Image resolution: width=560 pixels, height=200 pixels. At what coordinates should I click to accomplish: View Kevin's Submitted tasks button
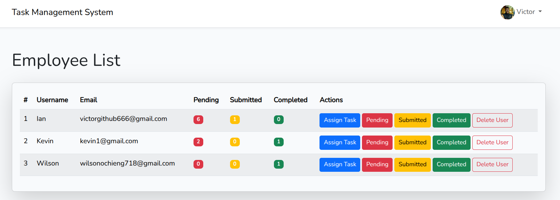click(412, 143)
